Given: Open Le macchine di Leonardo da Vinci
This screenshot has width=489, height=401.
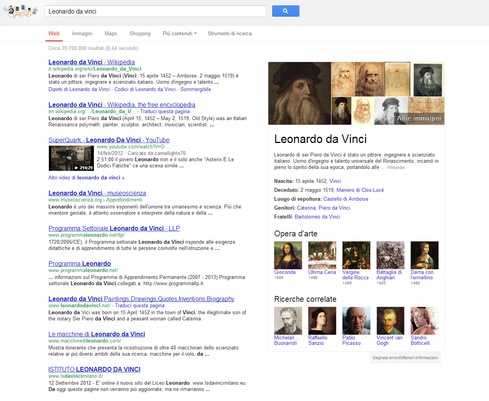Looking at the screenshot, I should tap(97, 334).
